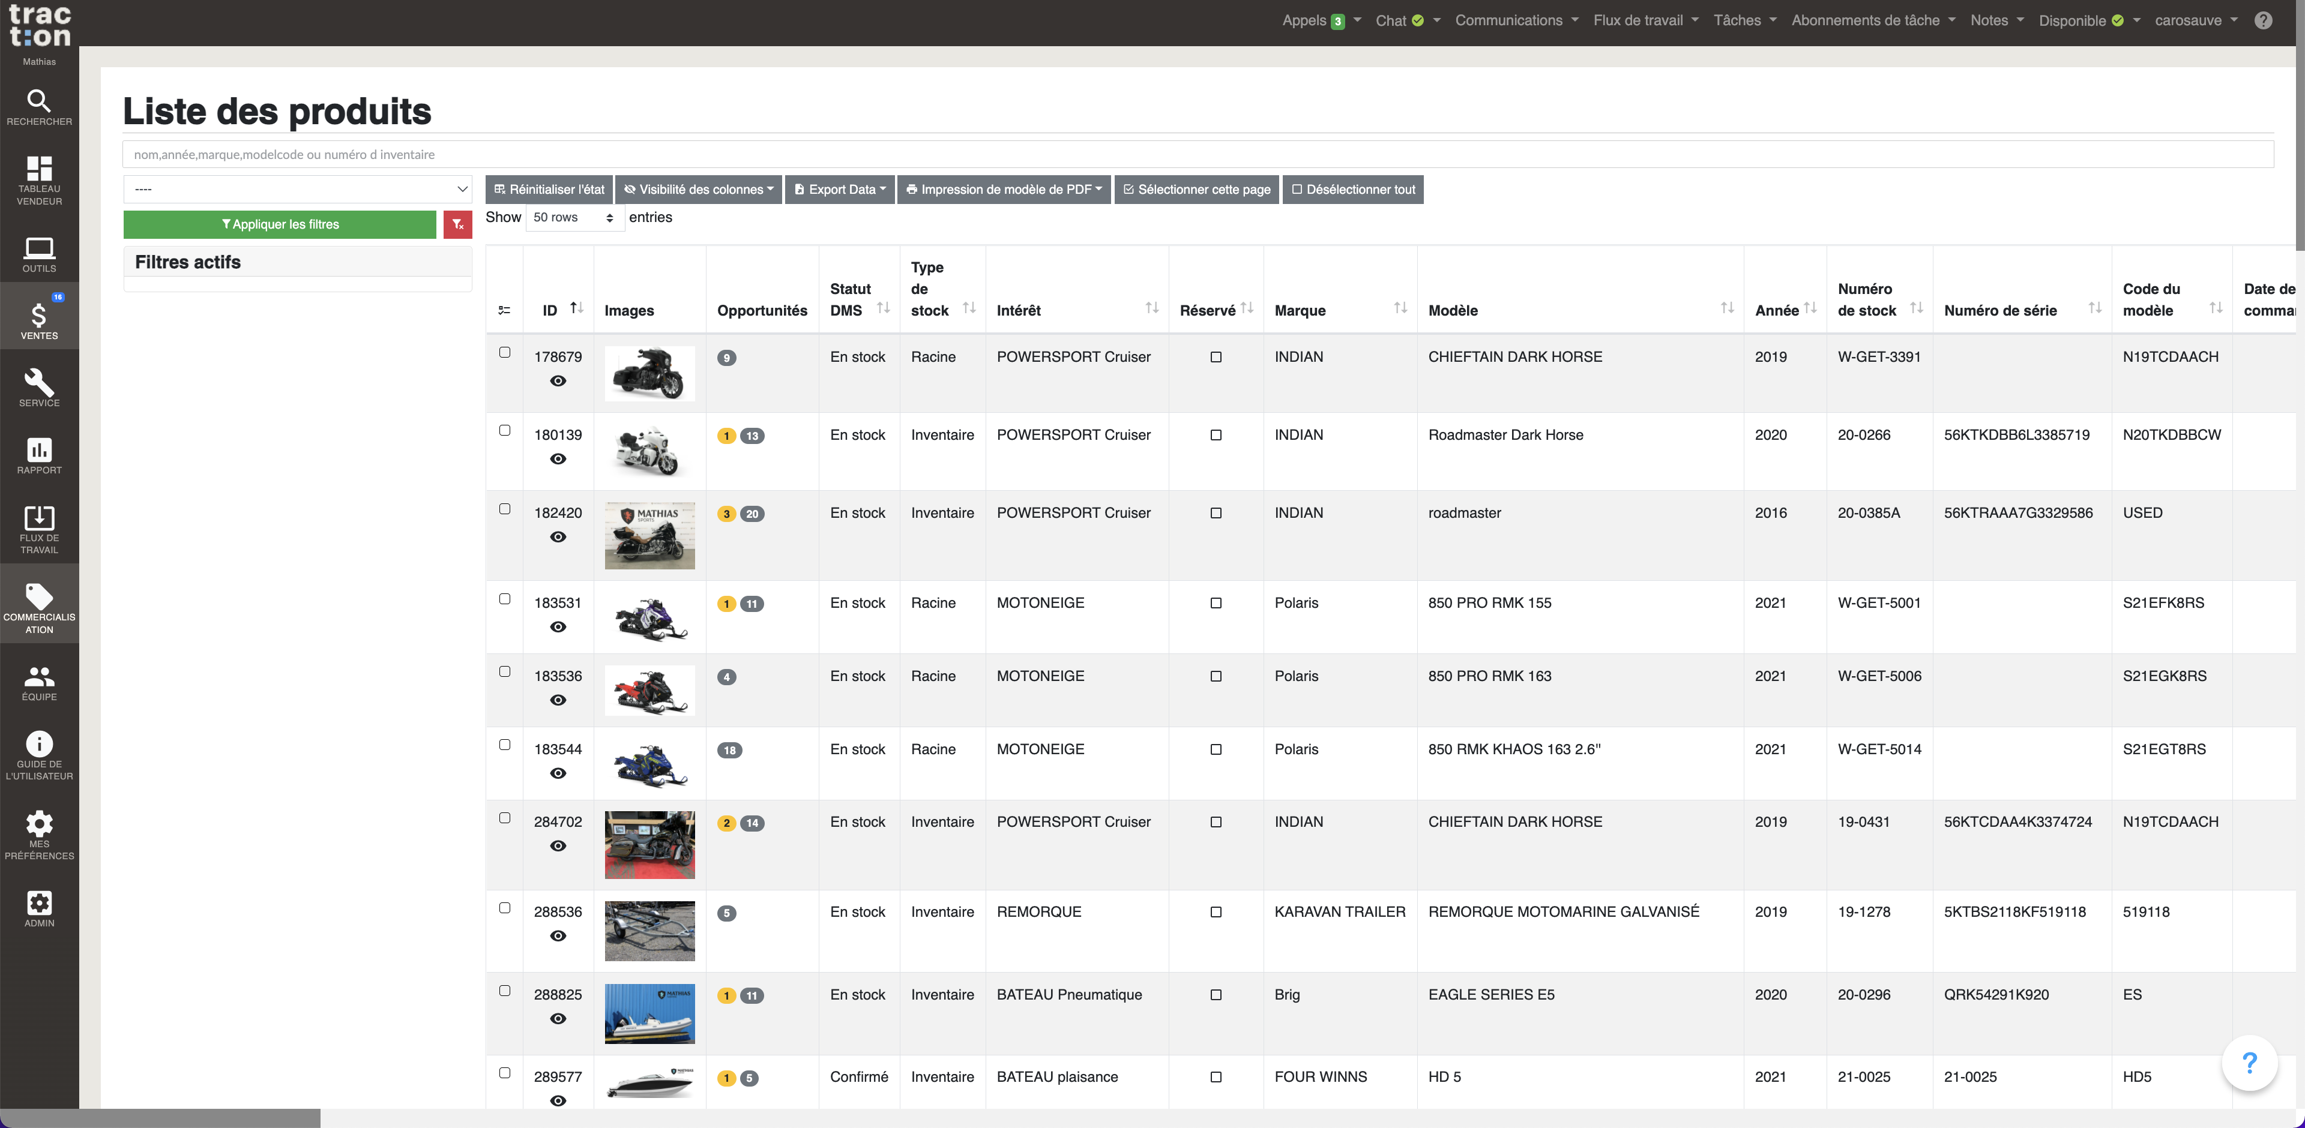
Task: Select row checkbox for product 183536
Action: click(505, 672)
